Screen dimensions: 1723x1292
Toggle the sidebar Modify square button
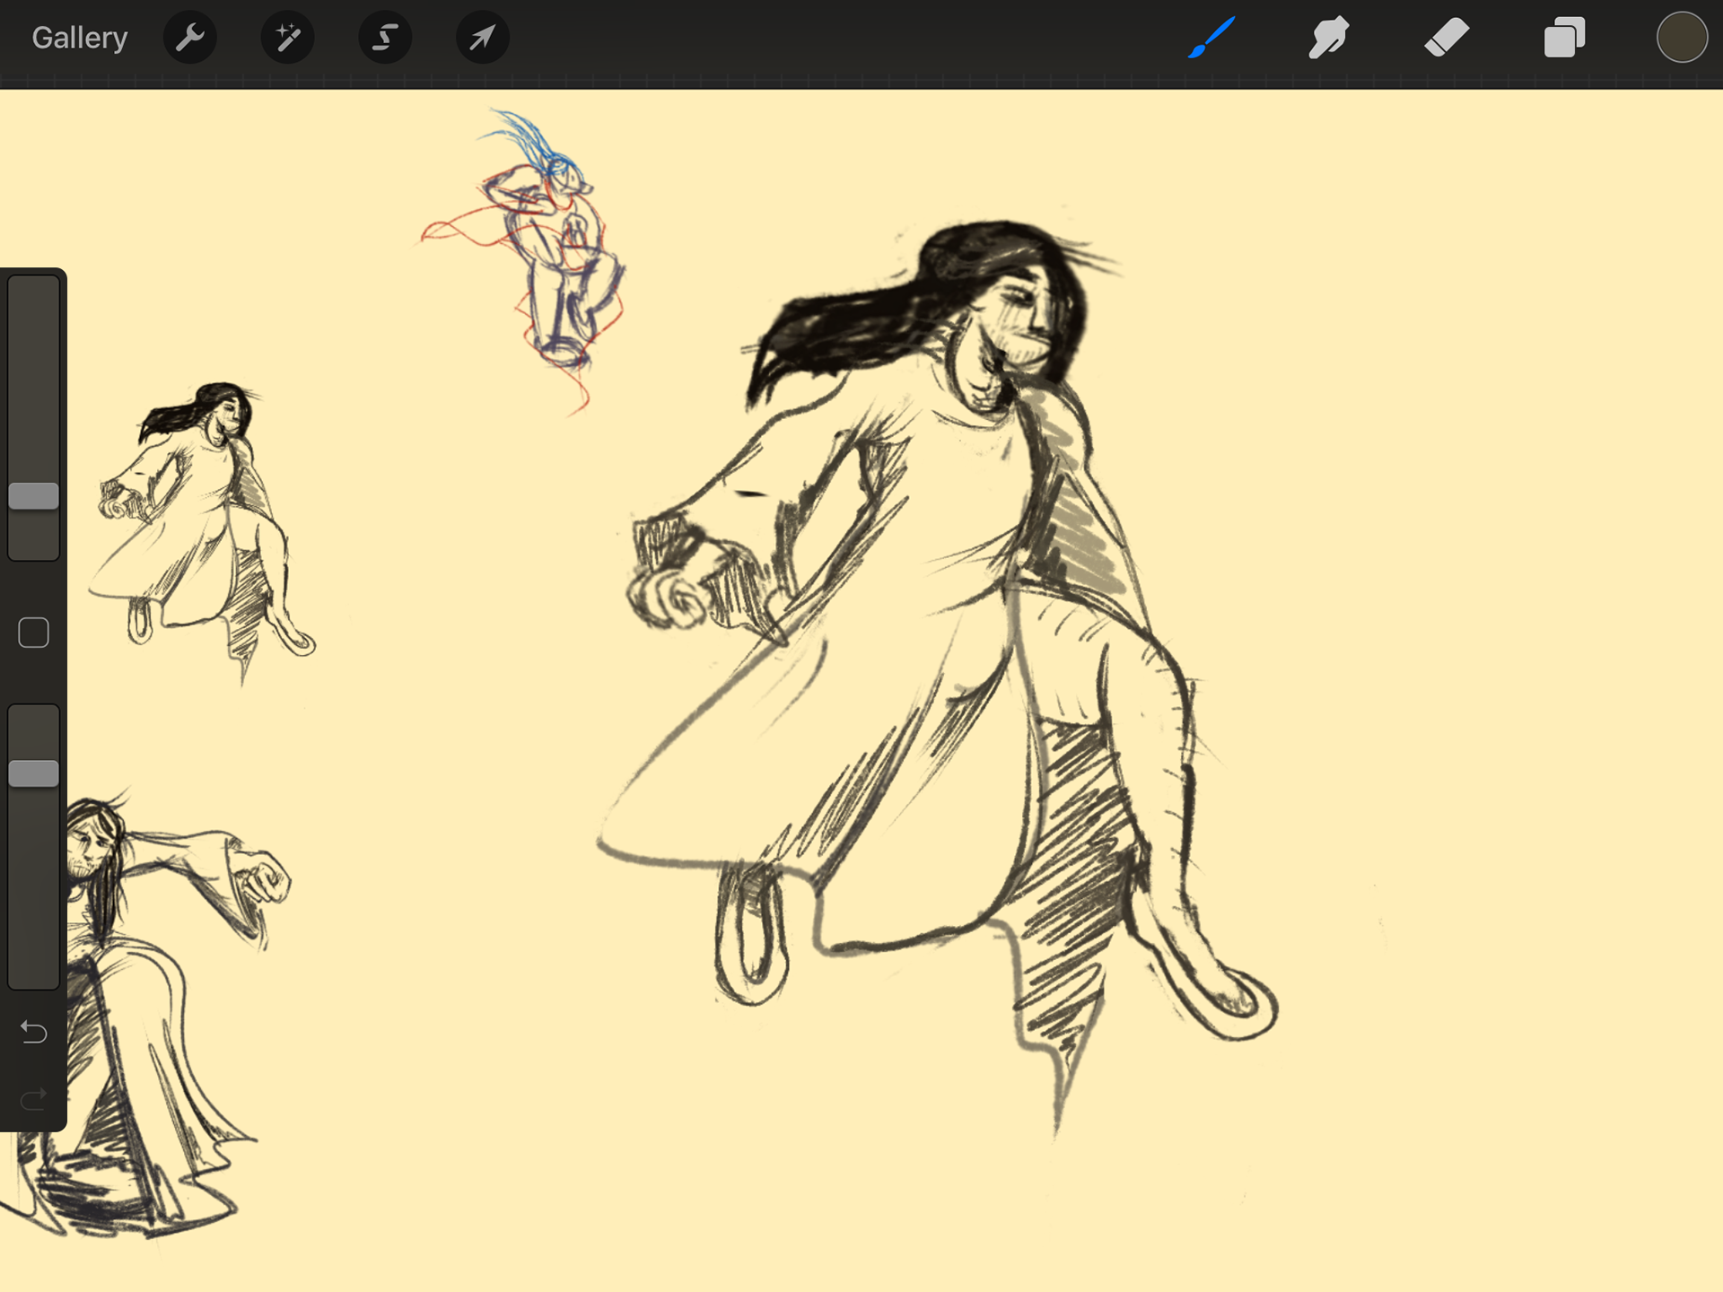coord(34,633)
